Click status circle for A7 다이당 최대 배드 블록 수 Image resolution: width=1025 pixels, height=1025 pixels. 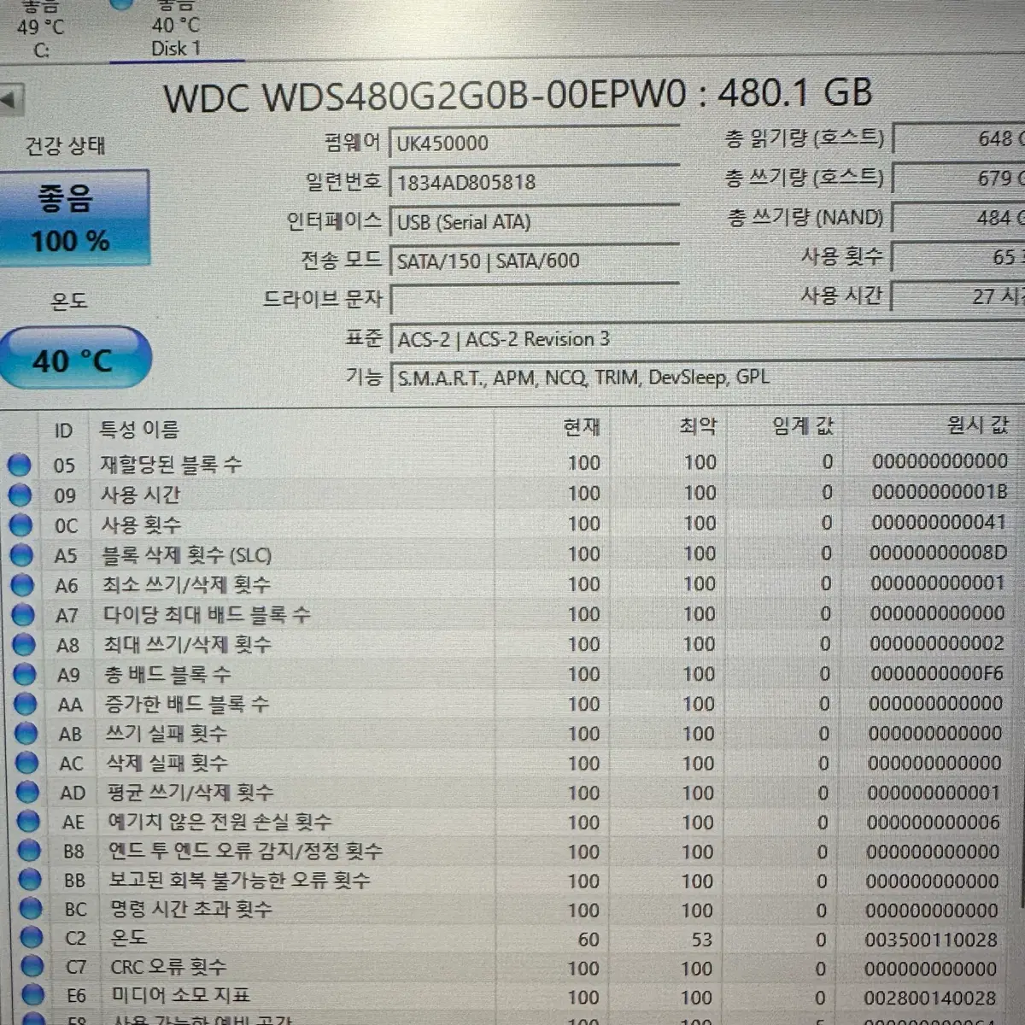click(x=23, y=615)
